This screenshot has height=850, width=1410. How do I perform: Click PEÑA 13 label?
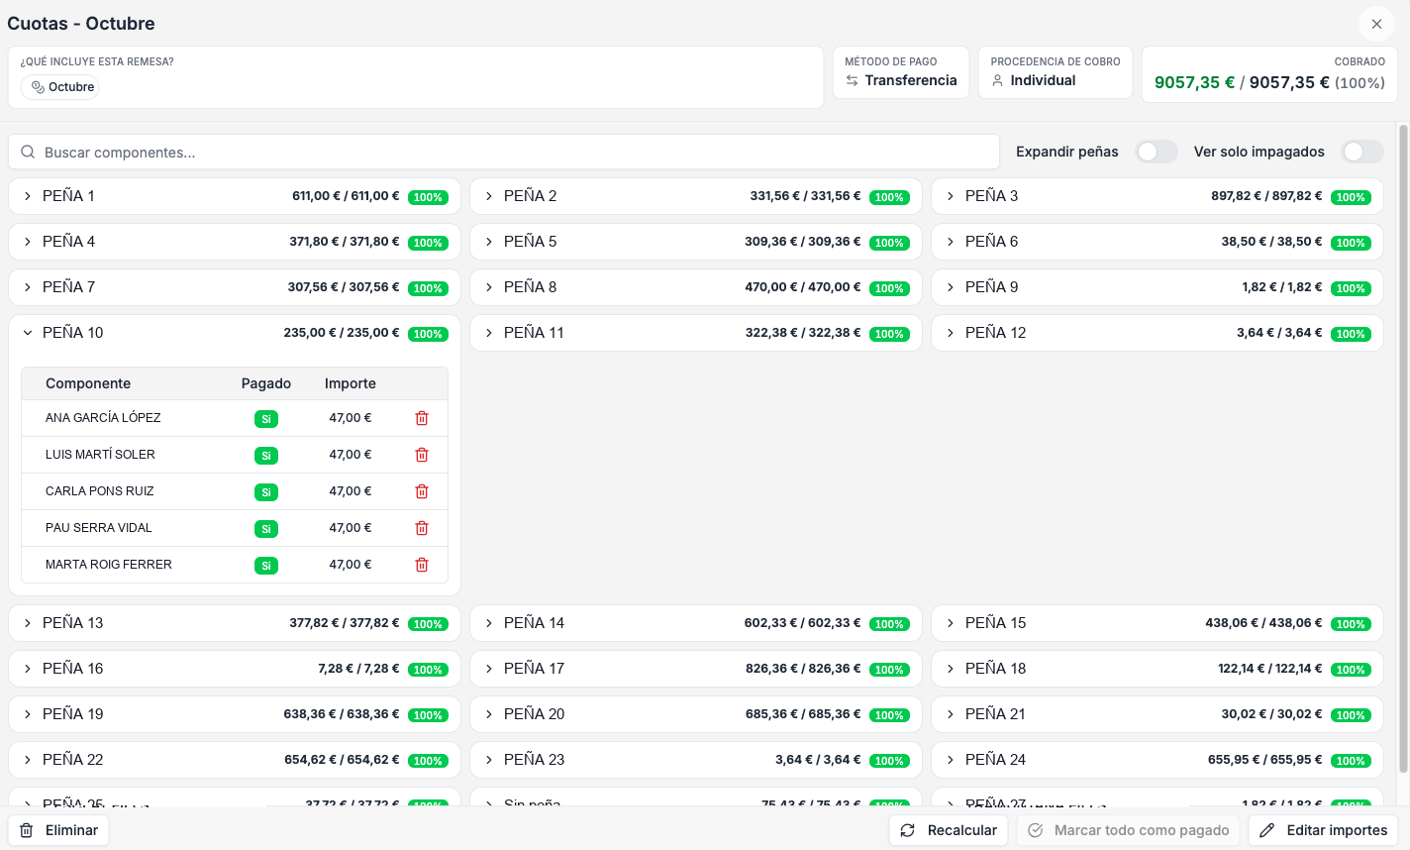(72, 623)
